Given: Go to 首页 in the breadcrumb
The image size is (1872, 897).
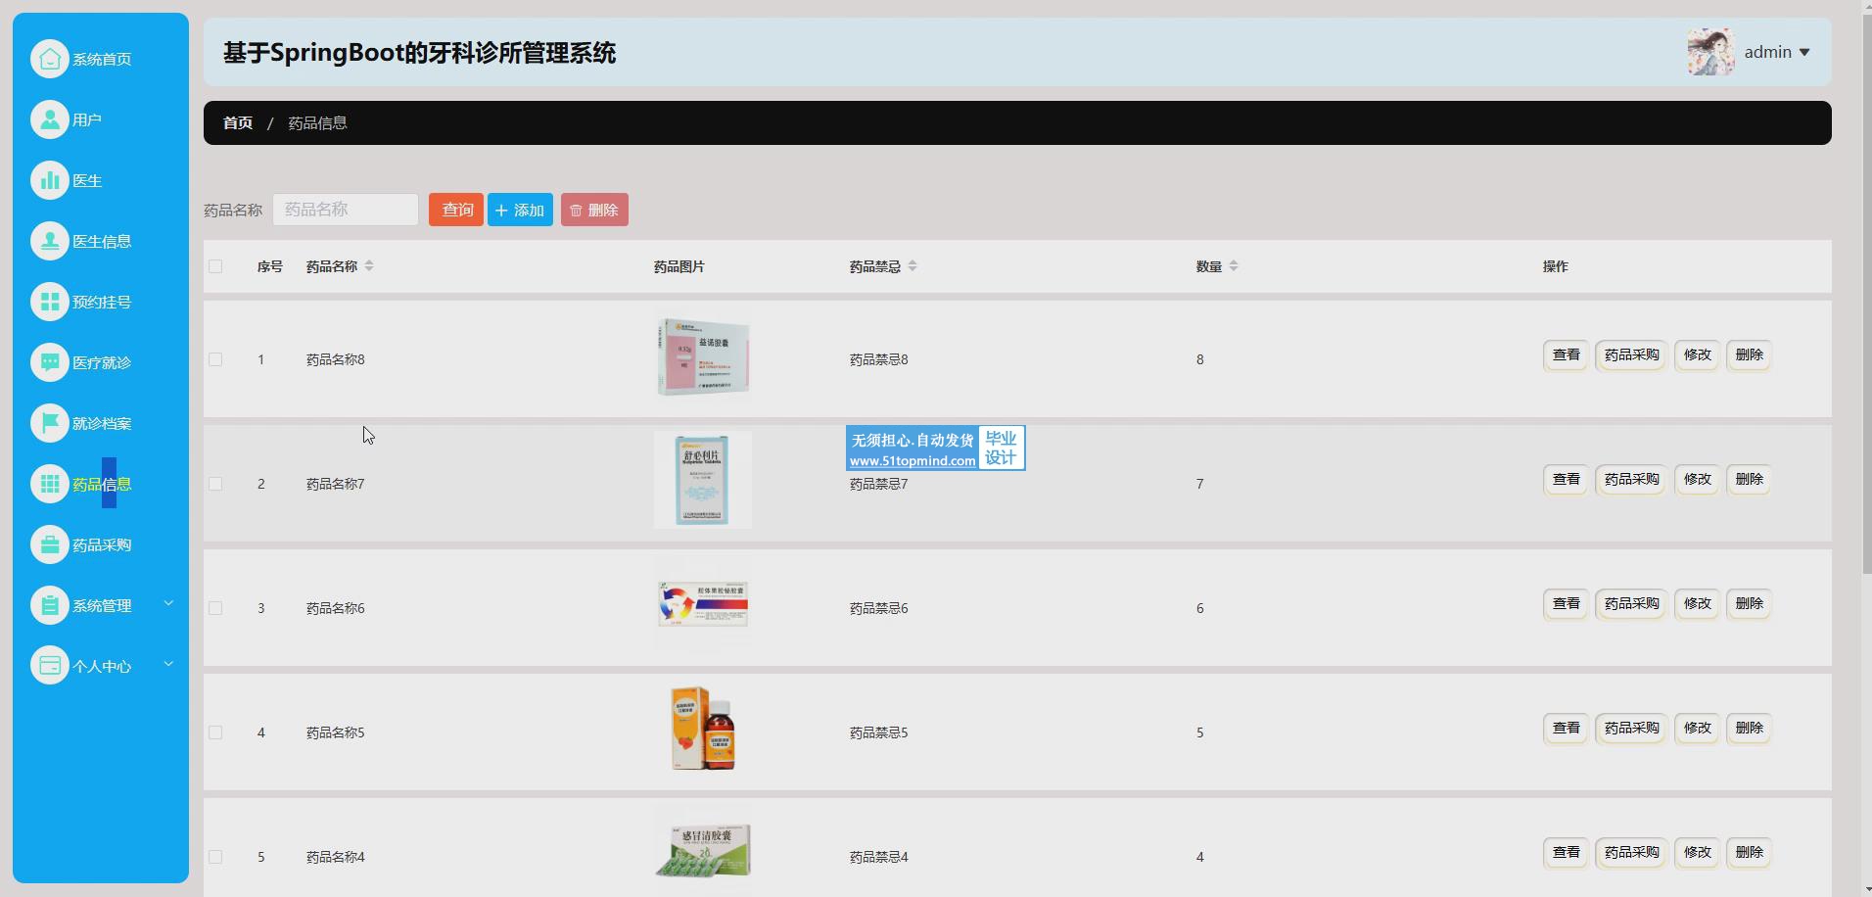Looking at the screenshot, I should click(238, 123).
